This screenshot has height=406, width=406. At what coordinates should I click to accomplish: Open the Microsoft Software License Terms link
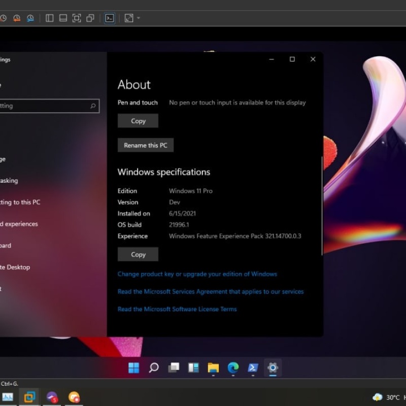(177, 309)
